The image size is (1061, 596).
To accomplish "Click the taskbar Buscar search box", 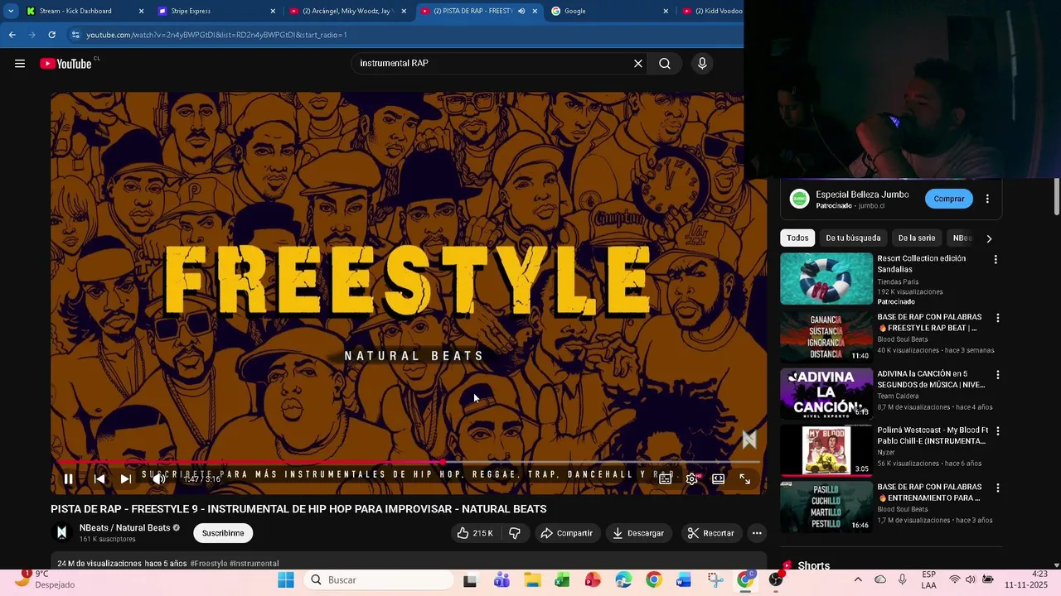I will 378,580.
